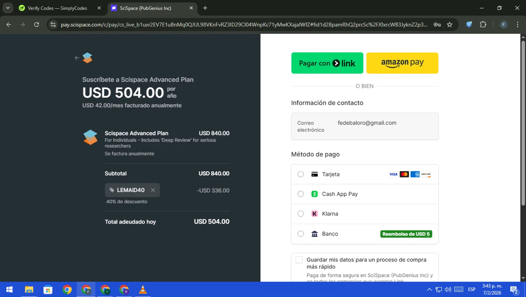Select the Tarjeta radio button
The image size is (526, 297).
(301, 174)
